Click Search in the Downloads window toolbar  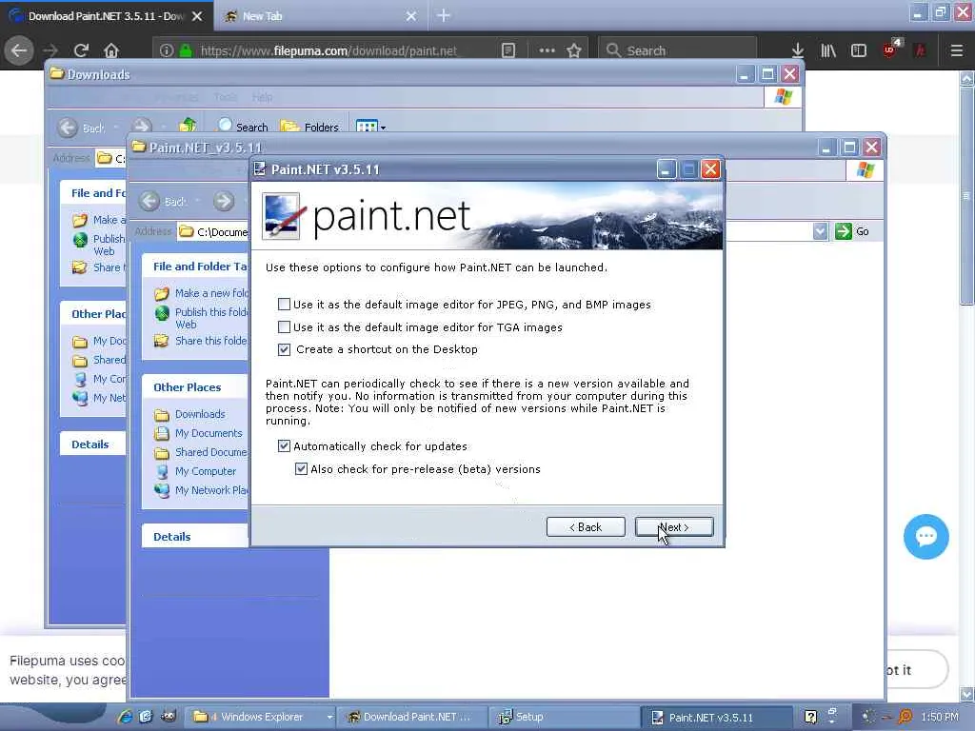(x=244, y=127)
